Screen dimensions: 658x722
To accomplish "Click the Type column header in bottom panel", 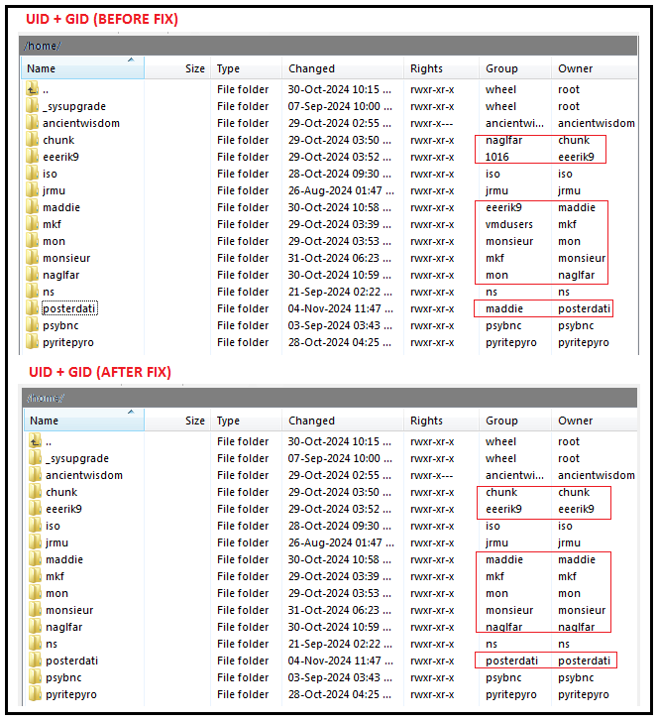I will pyautogui.click(x=228, y=421).
